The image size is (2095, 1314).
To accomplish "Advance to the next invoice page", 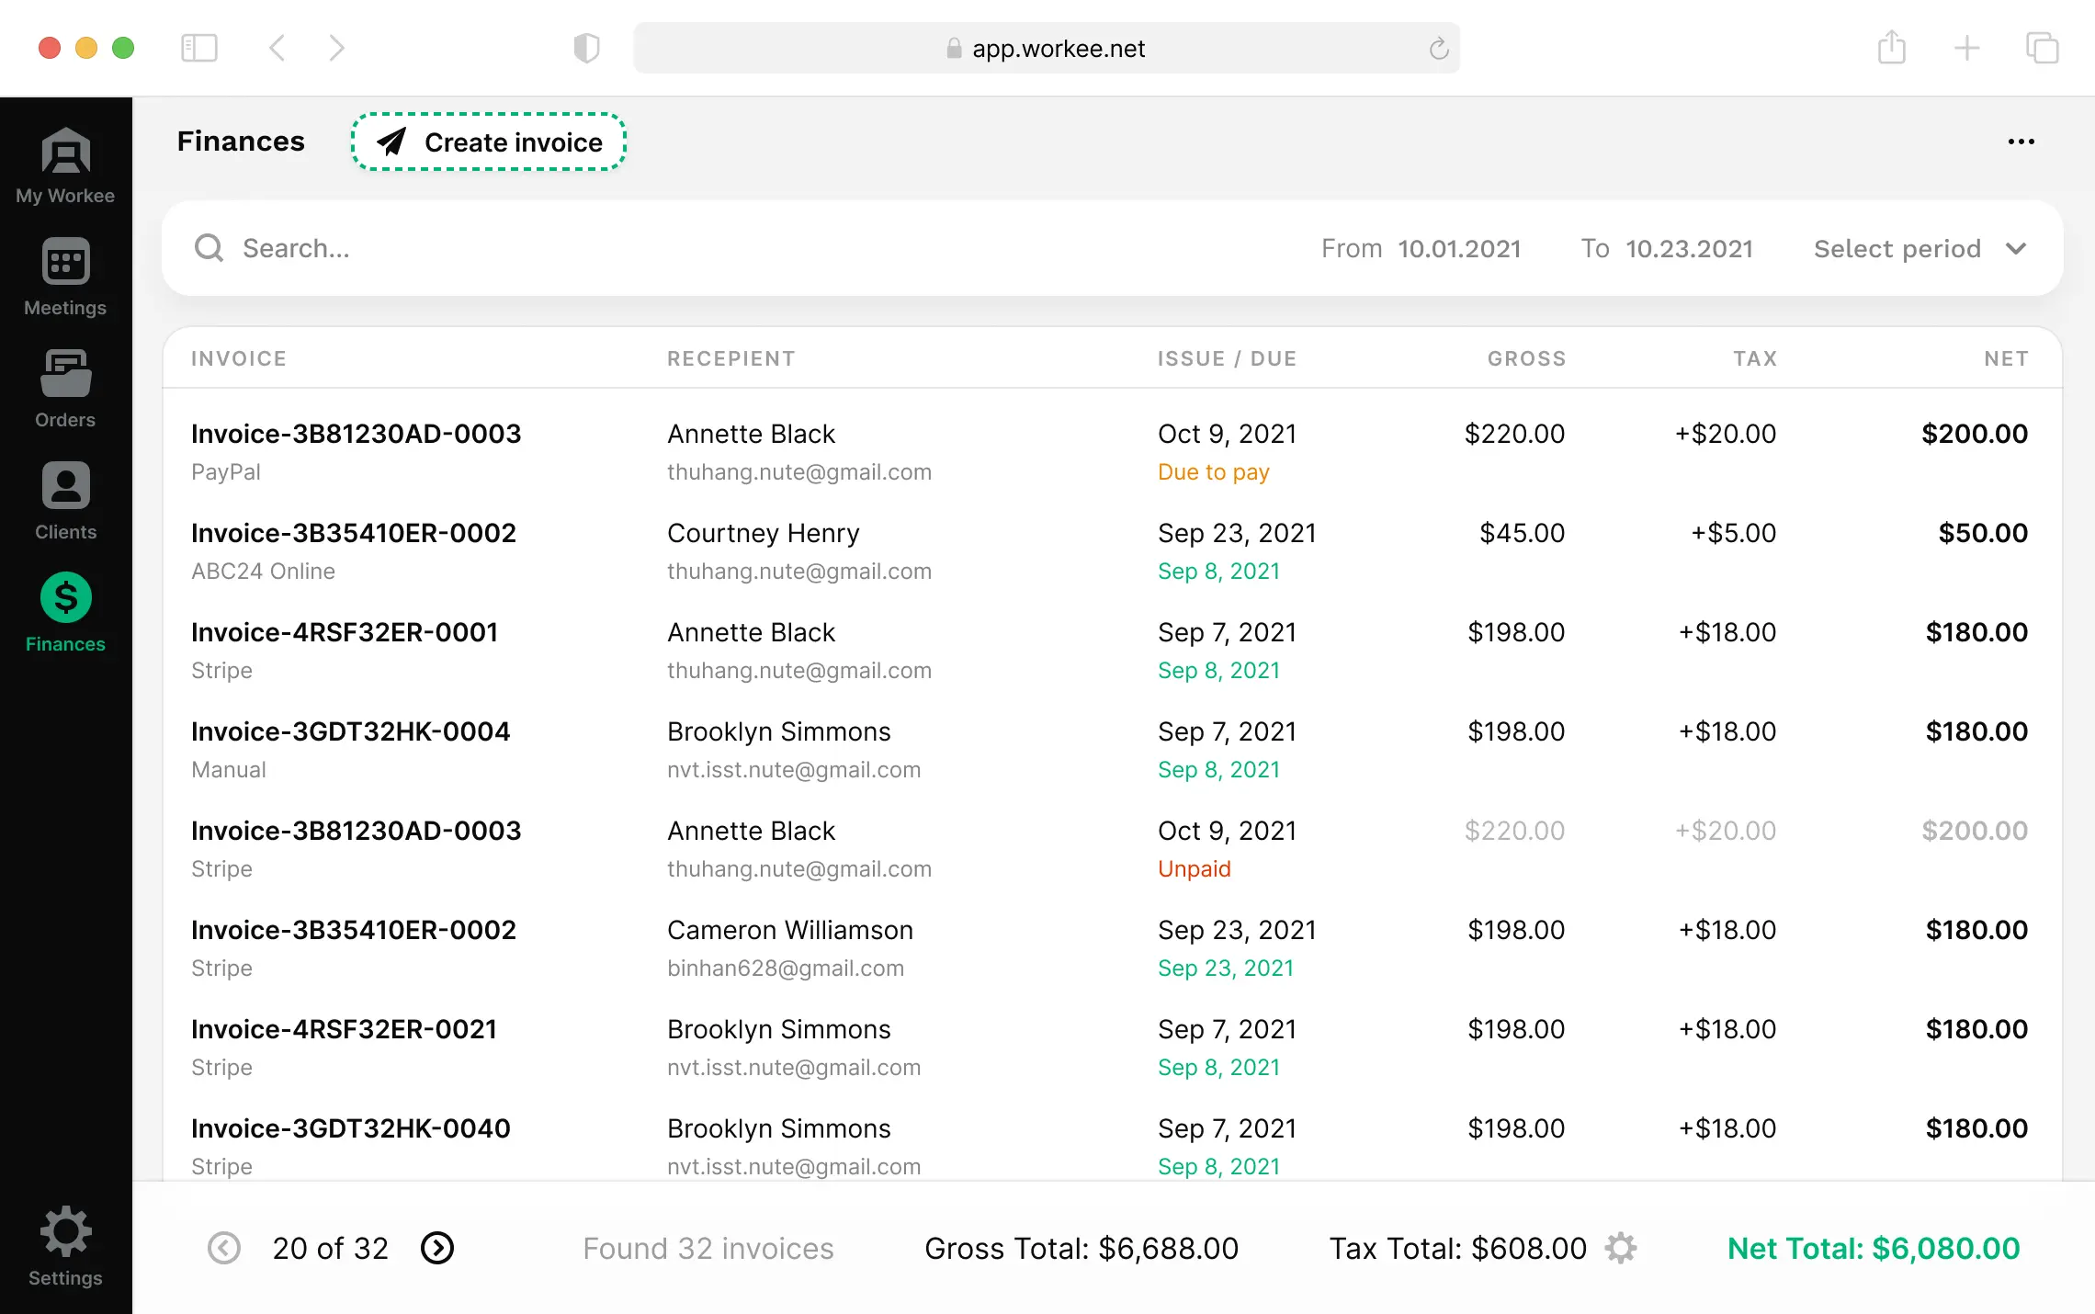I will click(x=438, y=1248).
